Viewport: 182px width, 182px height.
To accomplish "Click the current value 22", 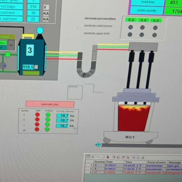I will 33,19.
